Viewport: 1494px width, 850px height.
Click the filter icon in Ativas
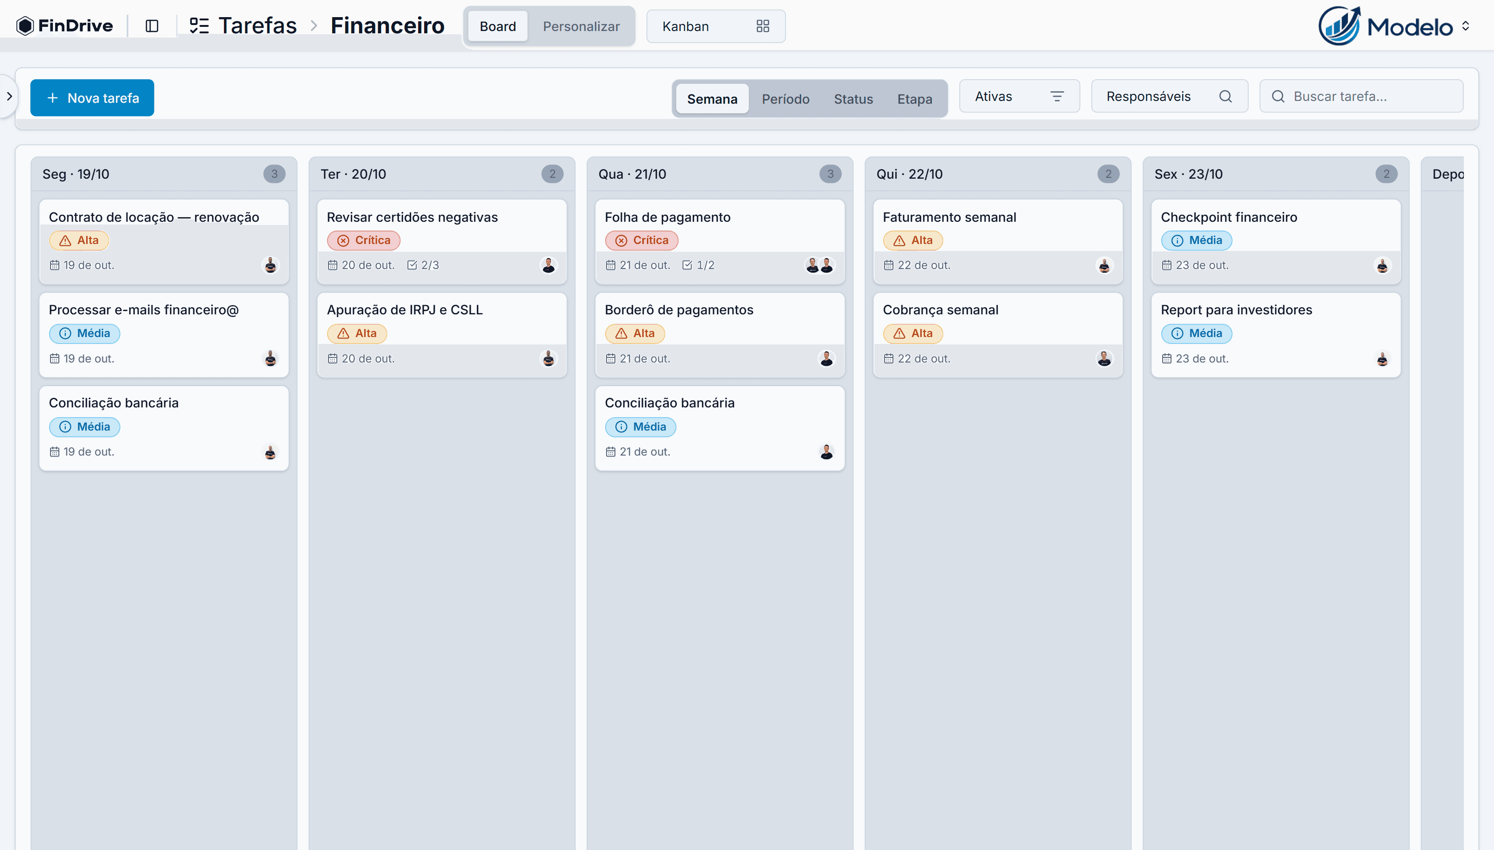1057,96
